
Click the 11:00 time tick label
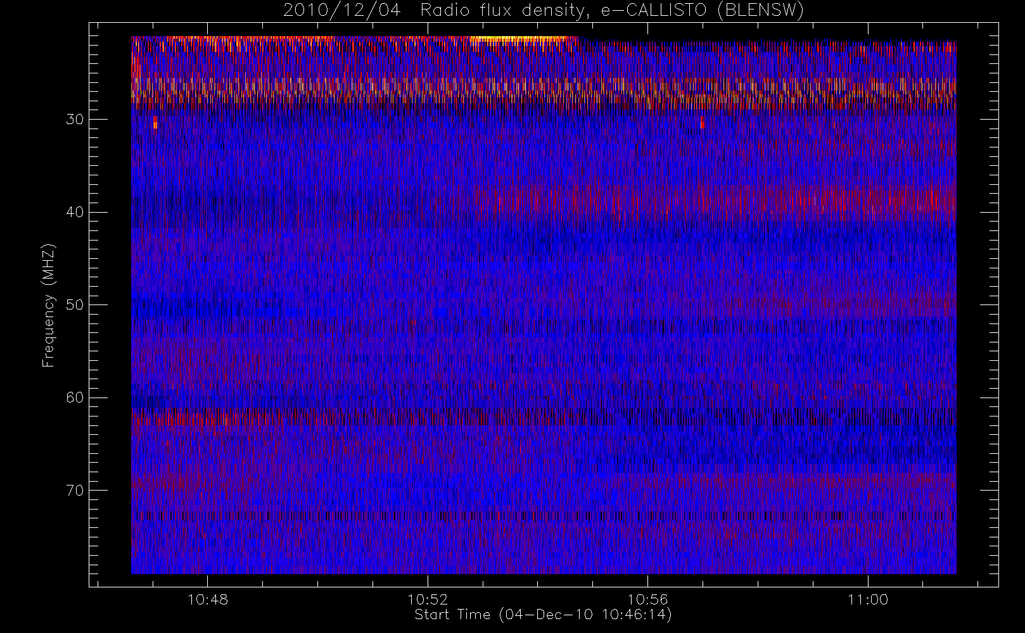pyautogui.click(x=867, y=599)
